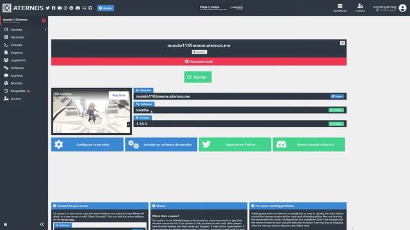
Task: Open Aternos Reddit icon in header
Action: (x=71, y=8)
